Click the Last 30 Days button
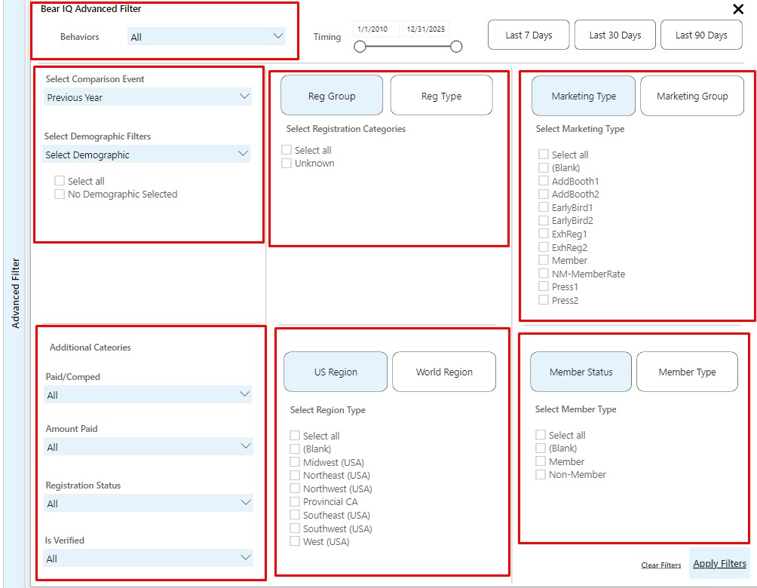 [614, 34]
